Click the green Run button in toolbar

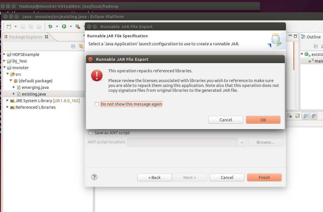(64, 26)
